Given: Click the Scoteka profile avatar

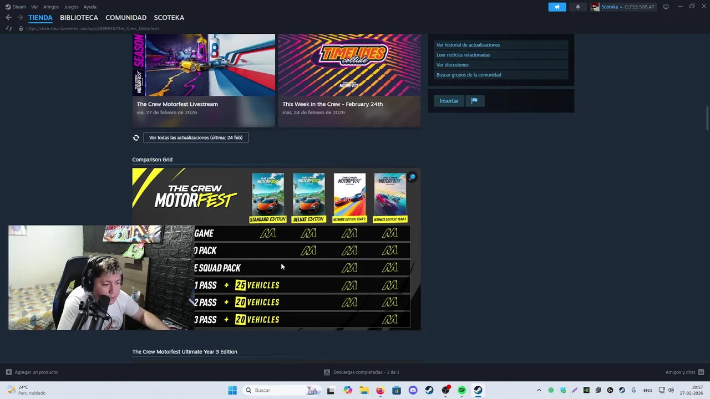Looking at the screenshot, I should pos(595,7).
